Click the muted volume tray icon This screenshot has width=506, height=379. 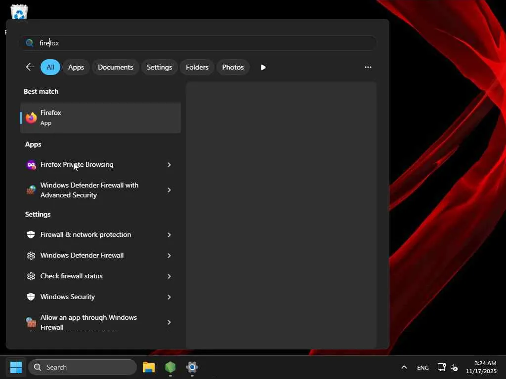454,367
